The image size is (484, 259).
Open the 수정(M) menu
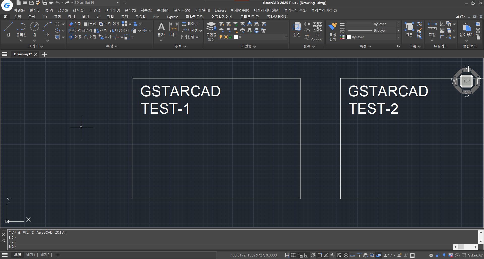point(163,10)
